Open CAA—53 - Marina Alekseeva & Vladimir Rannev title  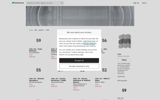[x=82, y=80]
